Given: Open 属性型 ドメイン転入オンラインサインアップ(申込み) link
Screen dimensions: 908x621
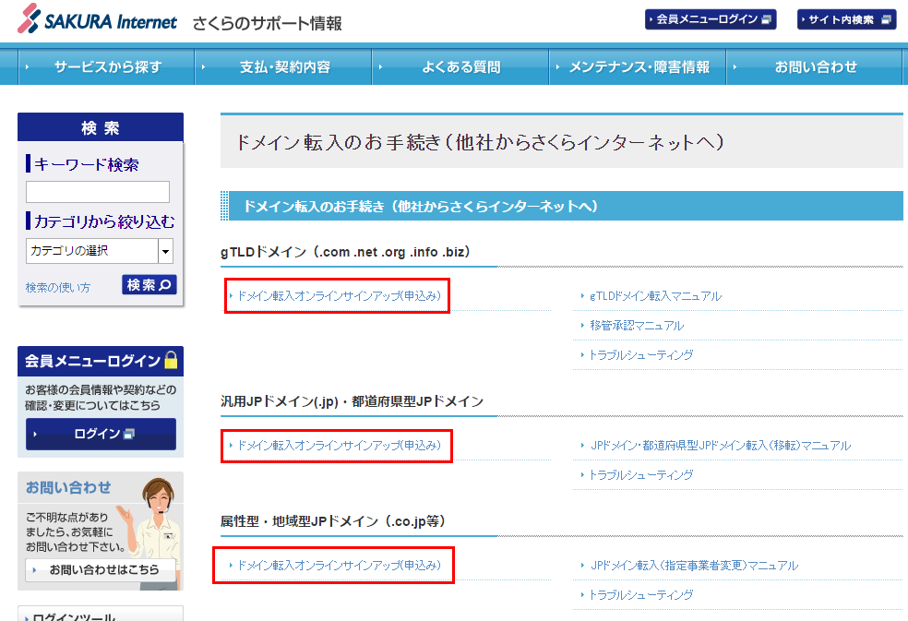Looking at the screenshot, I should (x=340, y=566).
